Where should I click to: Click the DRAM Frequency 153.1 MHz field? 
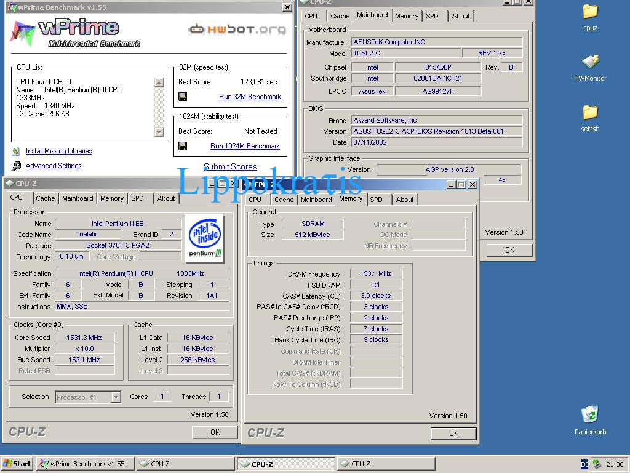[376, 273]
